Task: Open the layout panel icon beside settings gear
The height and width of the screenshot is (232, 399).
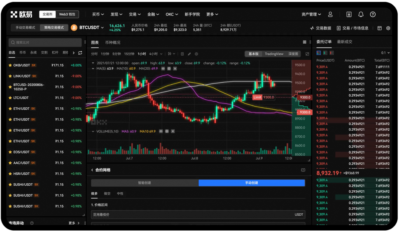Action: (380, 28)
